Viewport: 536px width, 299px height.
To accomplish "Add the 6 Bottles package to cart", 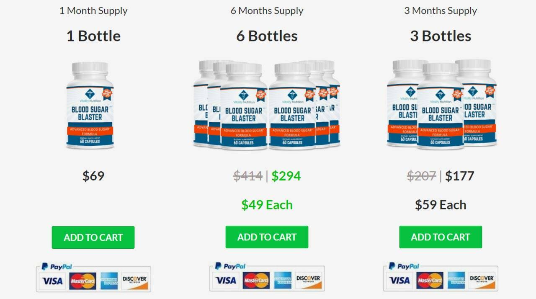I will click(267, 237).
